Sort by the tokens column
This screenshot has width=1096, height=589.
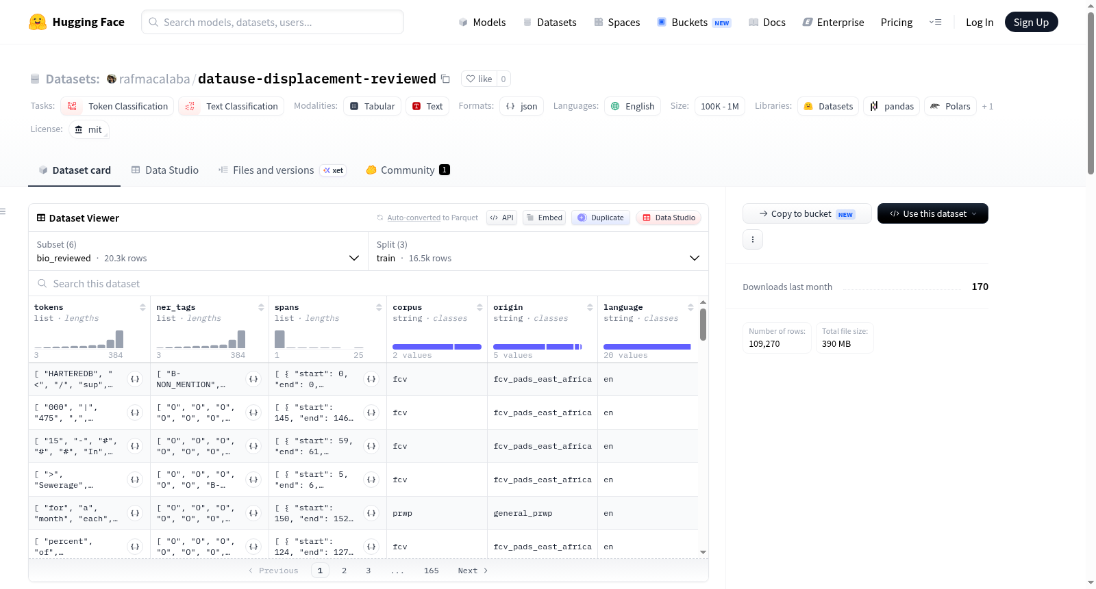click(x=142, y=308)
